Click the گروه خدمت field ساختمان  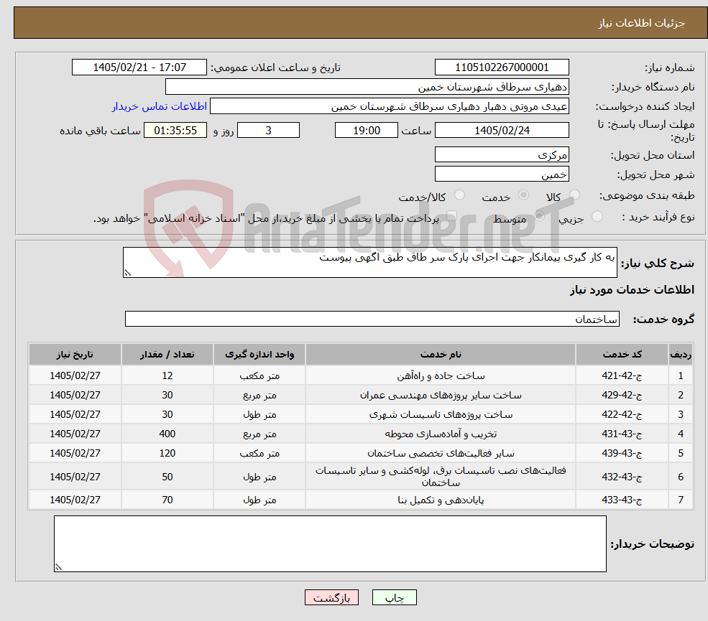click(372, 319)
